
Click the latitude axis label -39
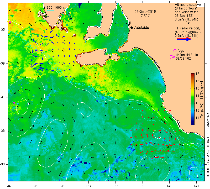coord(2,164)
